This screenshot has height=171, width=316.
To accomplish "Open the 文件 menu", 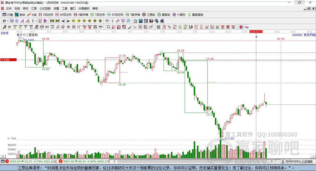I will (x=9, y=8).
